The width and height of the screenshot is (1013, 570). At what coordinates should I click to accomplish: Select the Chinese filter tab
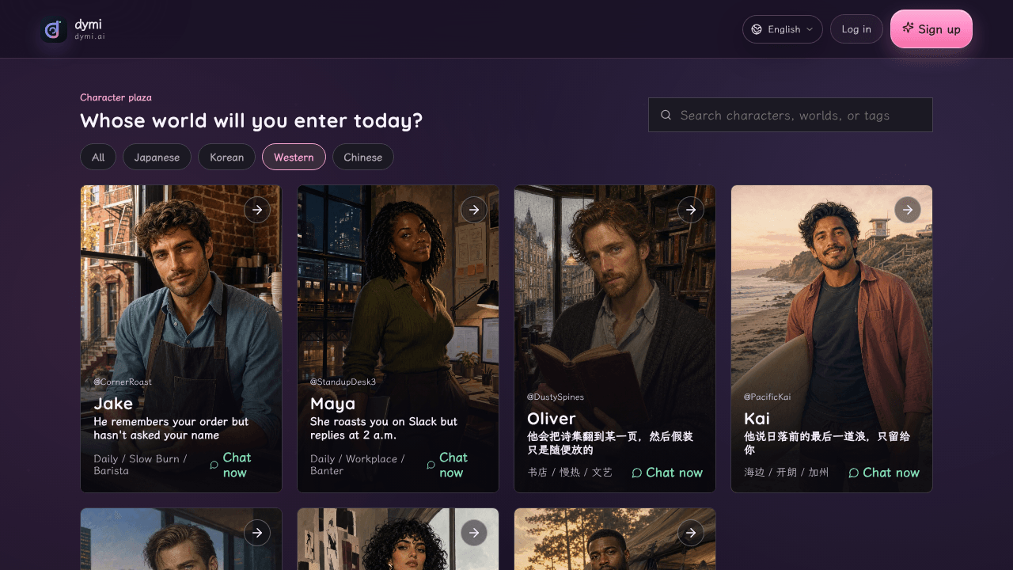[x=363, y=157]
